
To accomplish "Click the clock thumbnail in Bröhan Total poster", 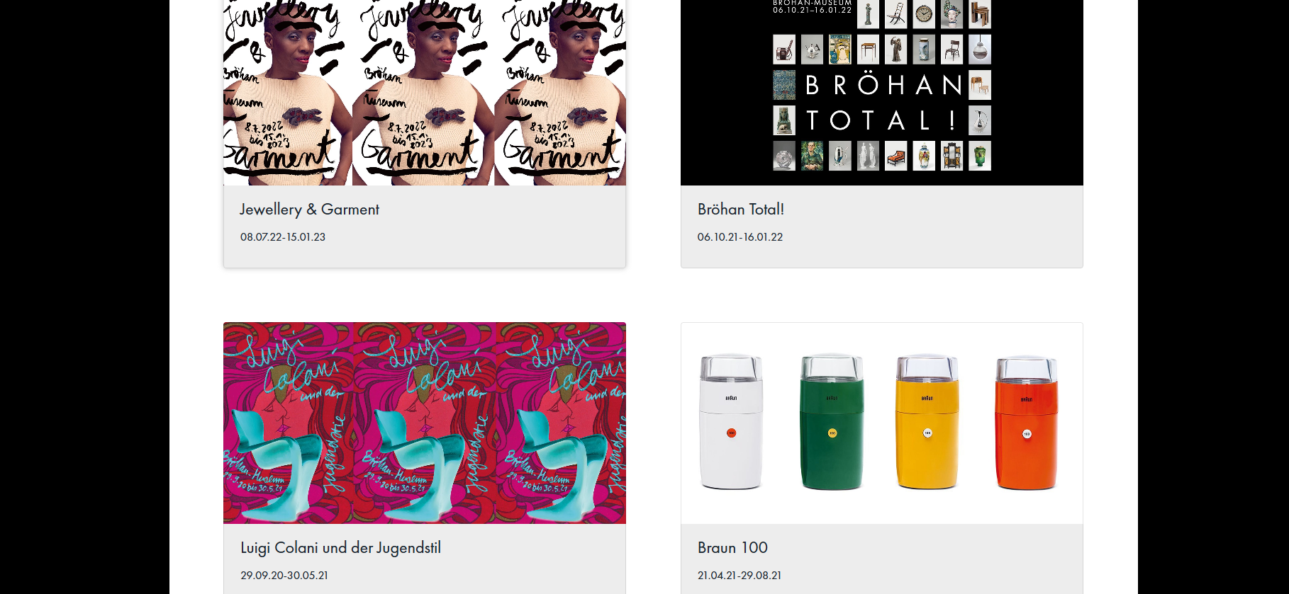I will click(x=924, y=14).
